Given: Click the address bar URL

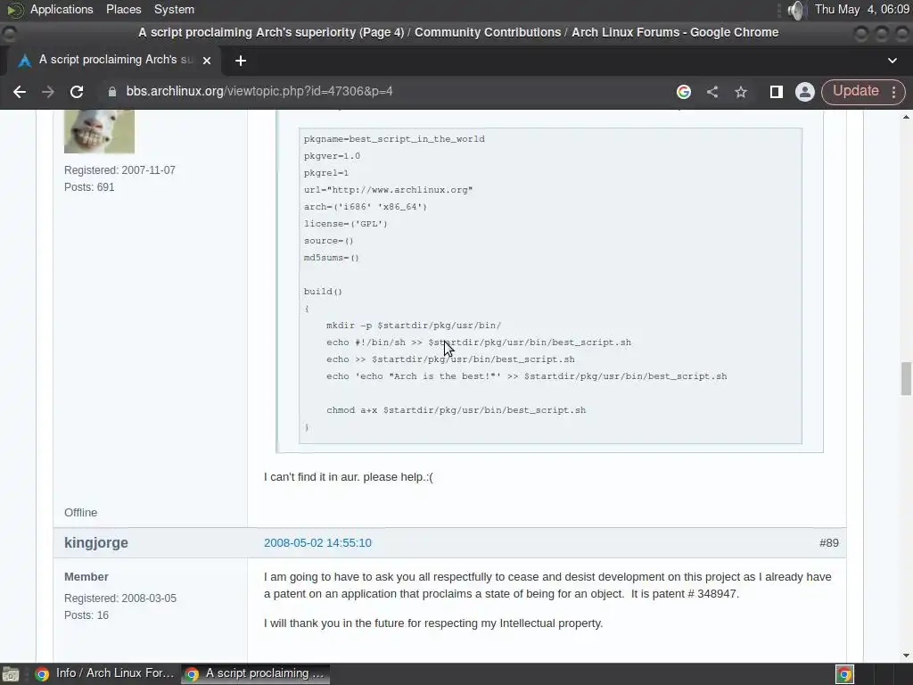Looking at the screenshot, I should pos(259,92).
